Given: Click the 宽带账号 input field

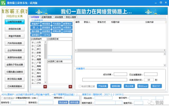Looking at the screenshot, I should point(18,102).
